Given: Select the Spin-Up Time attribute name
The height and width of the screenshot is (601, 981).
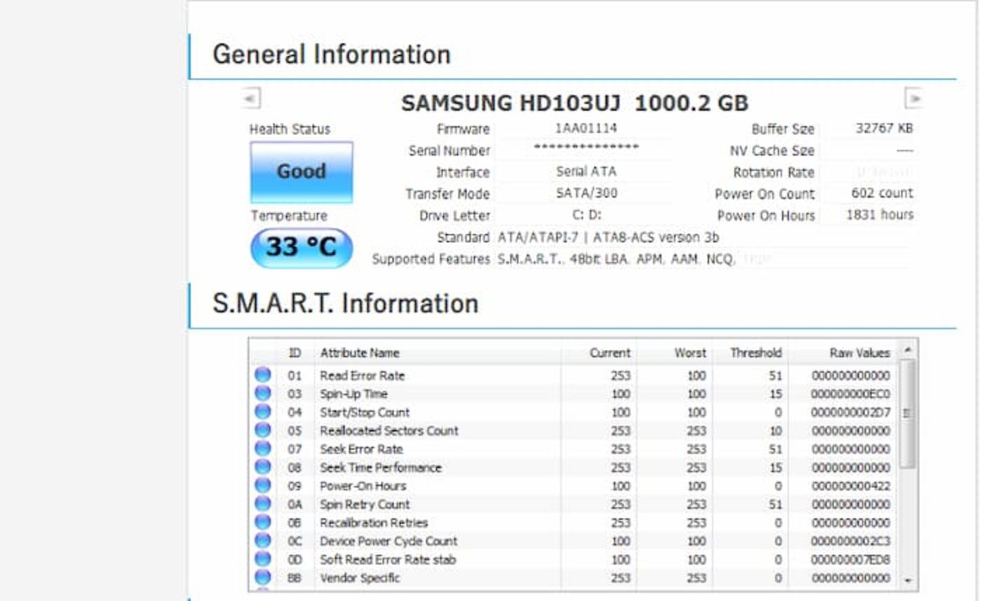Looking at the screenshot, I should (353, 394).
